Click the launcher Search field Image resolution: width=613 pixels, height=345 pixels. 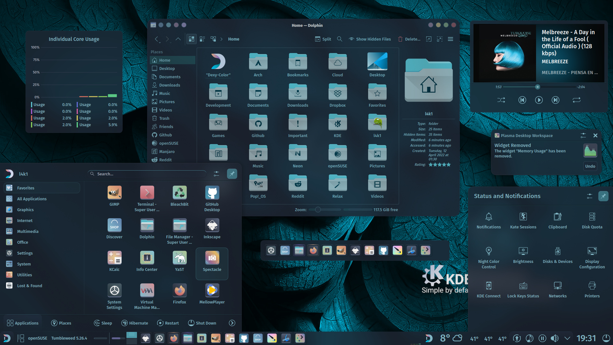(147, 174)
